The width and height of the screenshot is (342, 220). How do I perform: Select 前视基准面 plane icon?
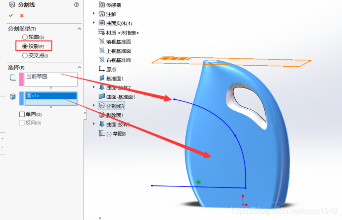coord(102,41)
